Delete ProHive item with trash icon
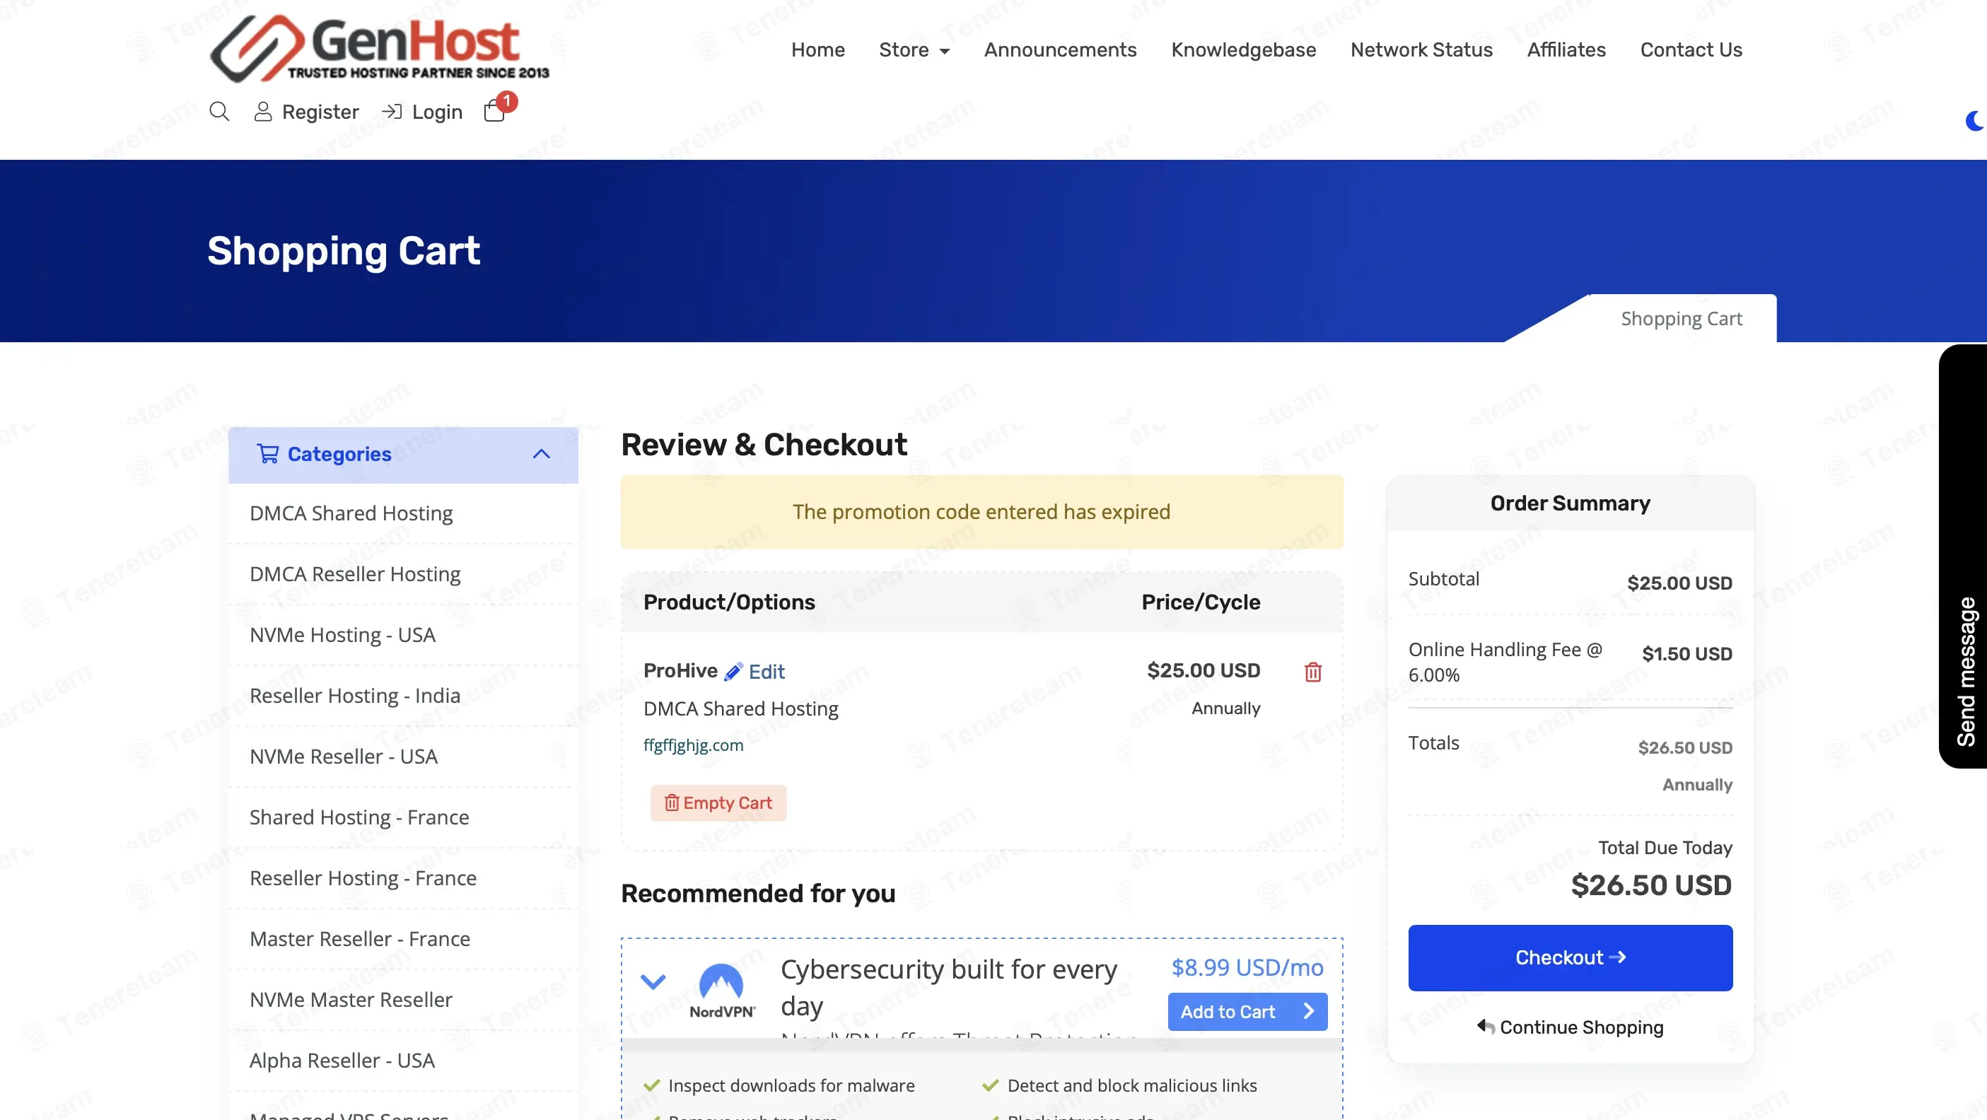Viewport: 1987px width, 1120px height. click(1313, 672)
